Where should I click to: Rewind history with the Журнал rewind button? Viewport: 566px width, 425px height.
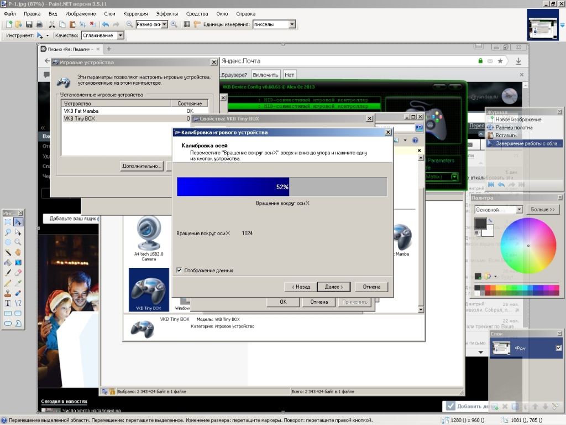pos(491,184)
